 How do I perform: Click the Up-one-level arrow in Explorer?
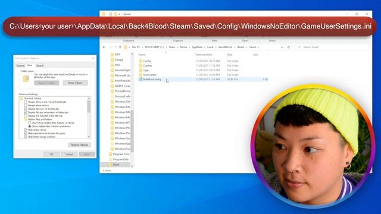coord(120,47)
